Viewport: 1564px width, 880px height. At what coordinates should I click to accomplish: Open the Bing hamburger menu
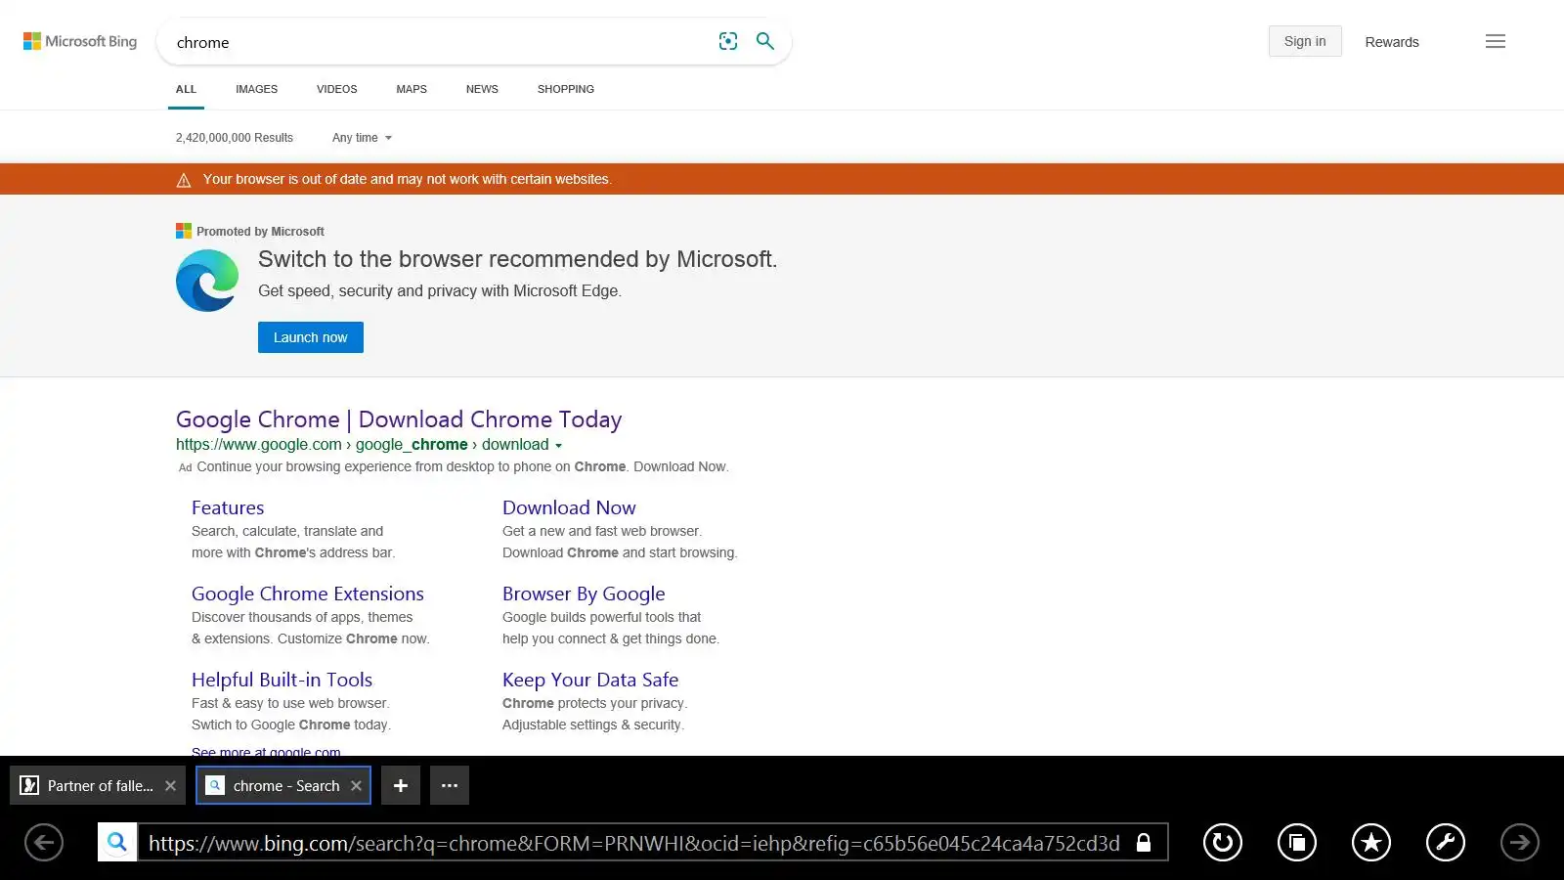[x=1496, y=41]
